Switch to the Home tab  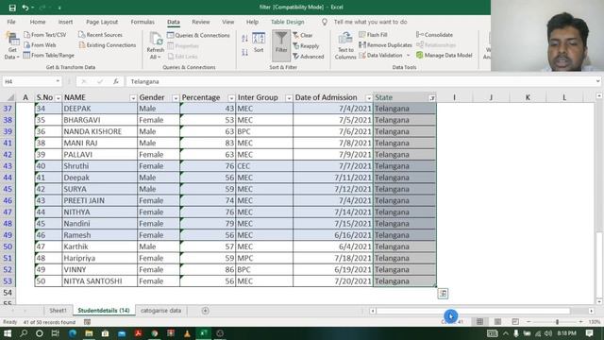(x=38, y=22)
